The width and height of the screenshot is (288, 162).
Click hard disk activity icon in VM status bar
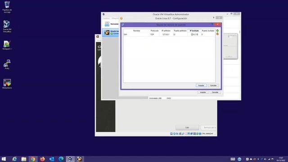[171, 134]
